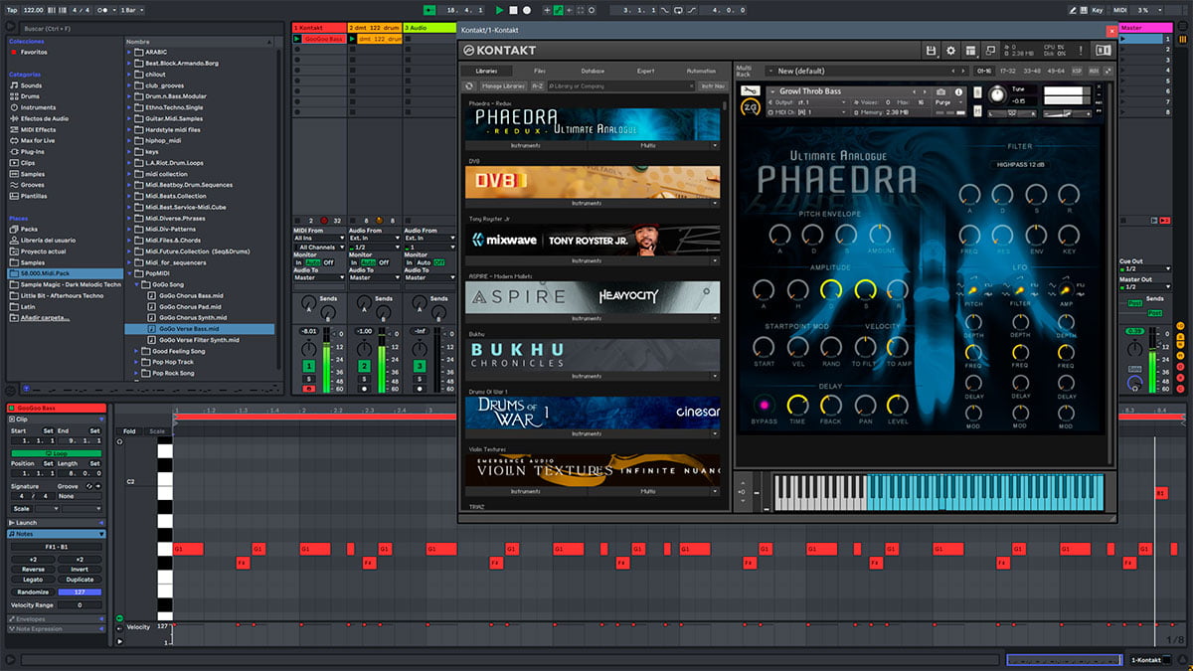This screenshot has height=671, width=1193.
Task: Switch to Kontakt Automation tab
Action: tap(701, 71)
